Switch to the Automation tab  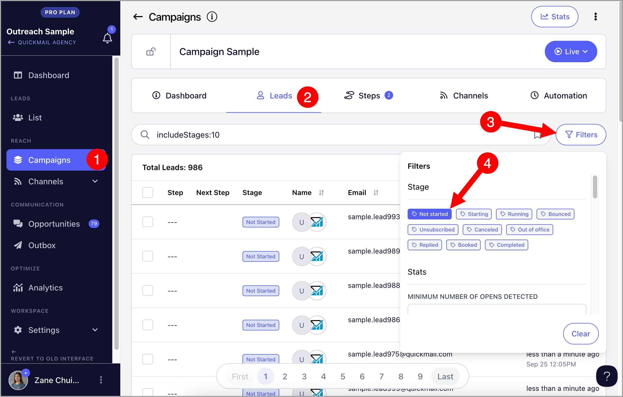point(559,95)
